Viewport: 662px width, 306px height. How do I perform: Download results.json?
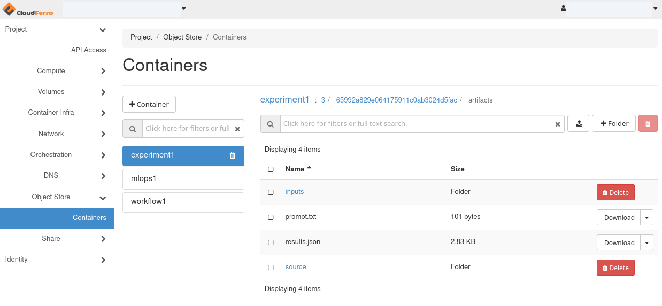(619, 242)
